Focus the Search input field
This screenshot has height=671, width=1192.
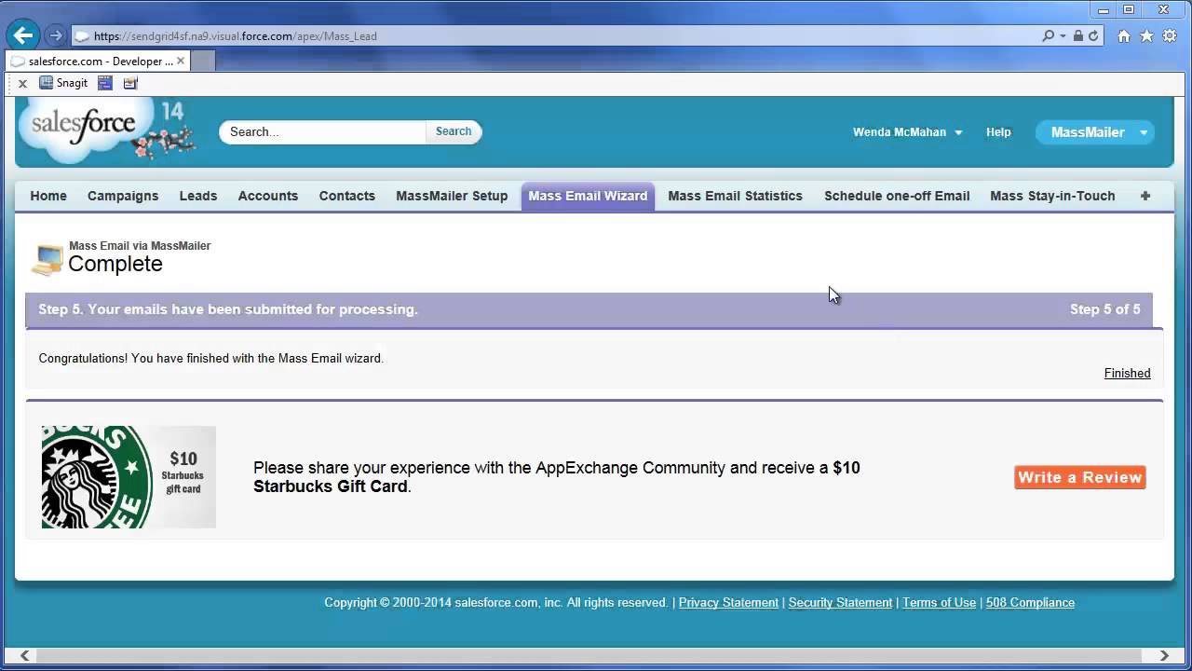[323, 131]
